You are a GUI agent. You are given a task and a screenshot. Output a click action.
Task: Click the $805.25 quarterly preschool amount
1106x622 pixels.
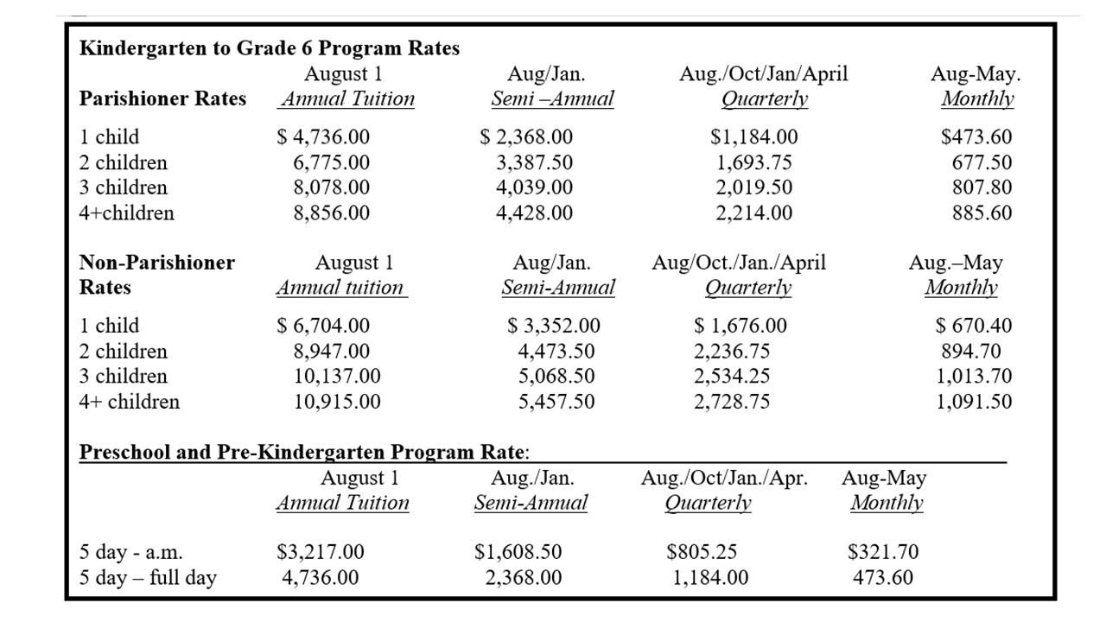pos(701,552)
